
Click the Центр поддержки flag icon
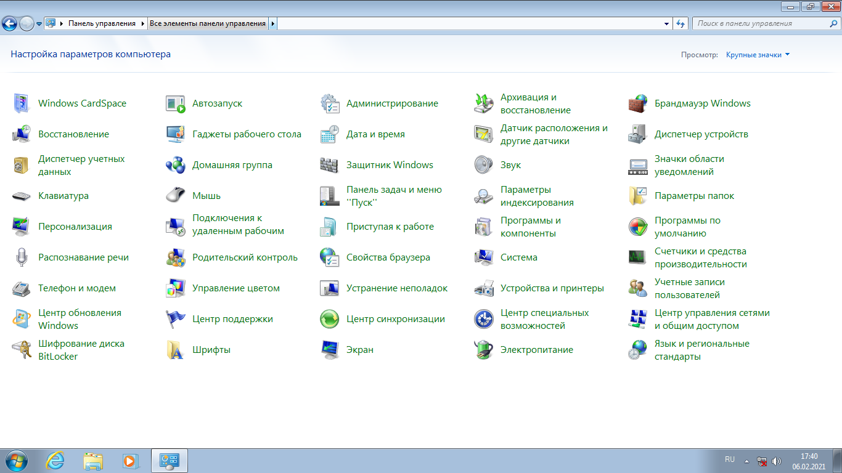176,319
